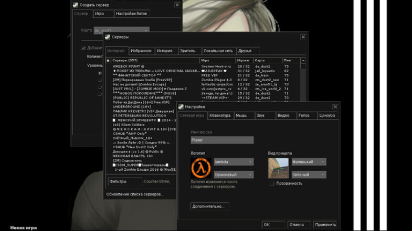Open the Карта map dropdown in Создать сервер
This screenshot has height=231, width=412.
pyautogui.click(x=121, y=30)
